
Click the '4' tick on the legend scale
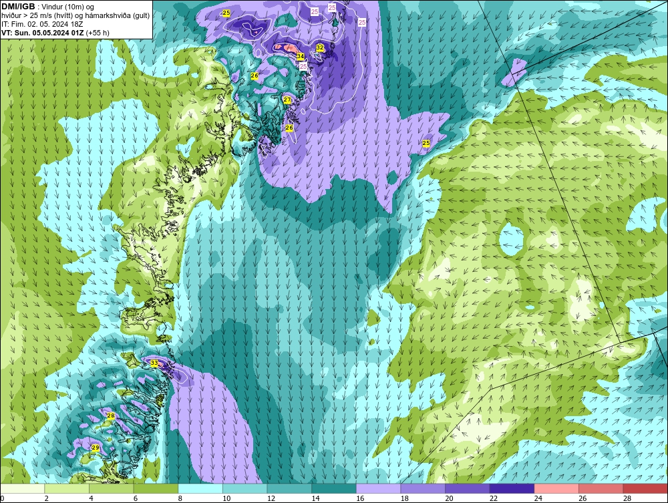coord(91,498)
